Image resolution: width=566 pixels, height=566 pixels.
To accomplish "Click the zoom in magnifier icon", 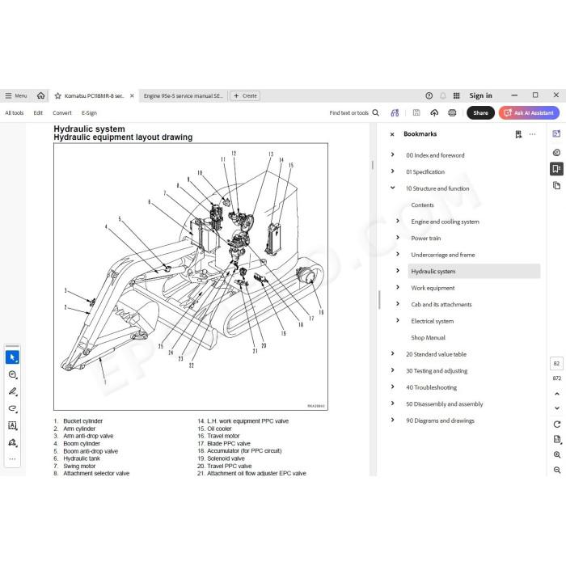I will point(557,455).
